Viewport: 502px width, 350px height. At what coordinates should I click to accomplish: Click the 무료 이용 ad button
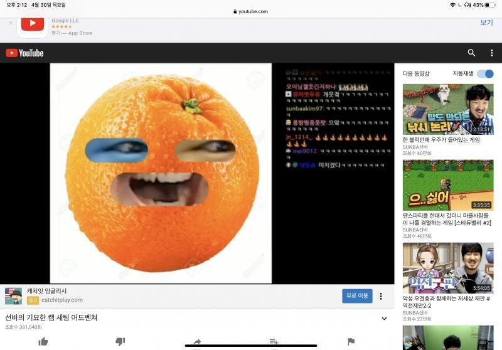tap(357, 296)
